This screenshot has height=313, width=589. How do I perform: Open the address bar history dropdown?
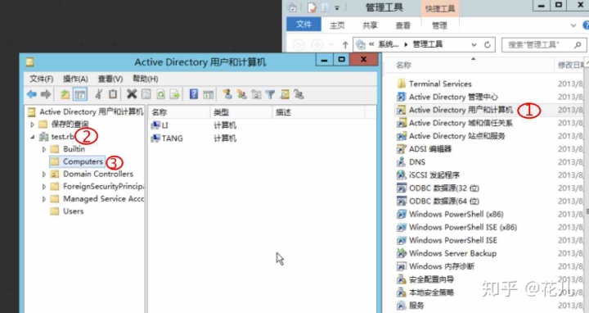(x=474, y=45)
